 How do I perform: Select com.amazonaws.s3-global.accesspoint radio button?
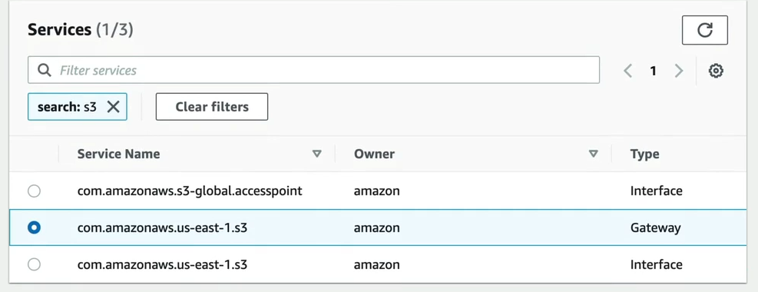click(x=34, y=191)
